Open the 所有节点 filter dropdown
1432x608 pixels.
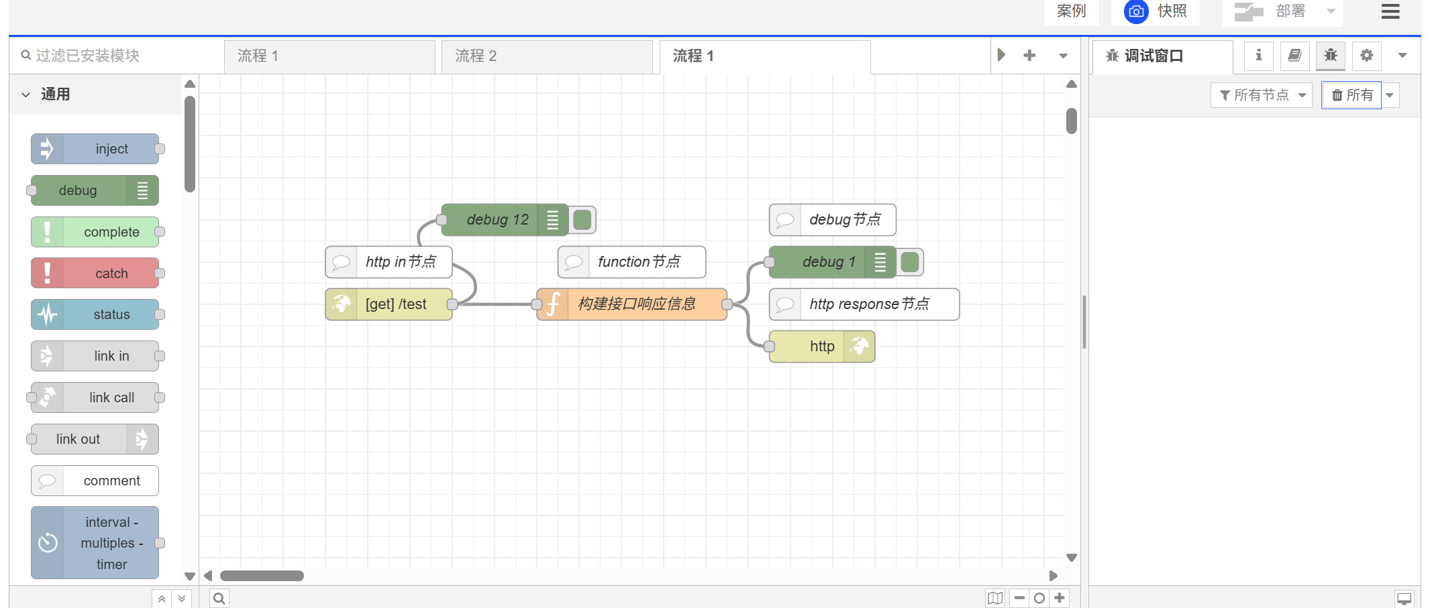point(1262,95)
